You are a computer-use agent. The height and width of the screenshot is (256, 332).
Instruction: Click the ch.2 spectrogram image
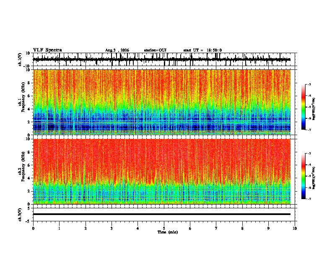(162, 172)
